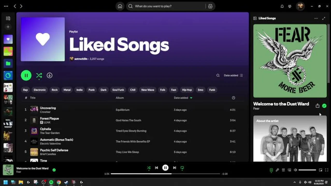Toggle the Now Playing view button

pyautogui.click(x=271, y=170)
